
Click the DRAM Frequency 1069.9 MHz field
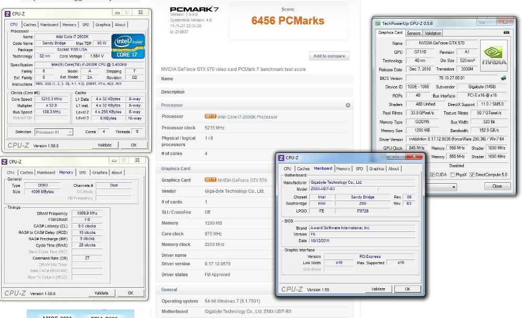(87, 213)
